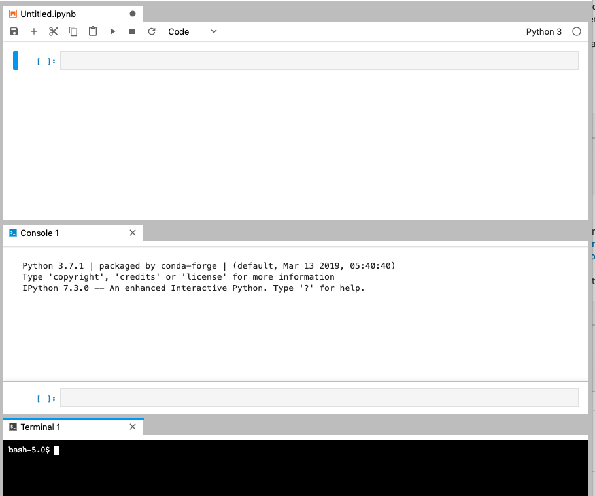Click in the bash terminal area
Image resolution: width=595 pixels, height=496 pixels.
[x=294, y=467]
